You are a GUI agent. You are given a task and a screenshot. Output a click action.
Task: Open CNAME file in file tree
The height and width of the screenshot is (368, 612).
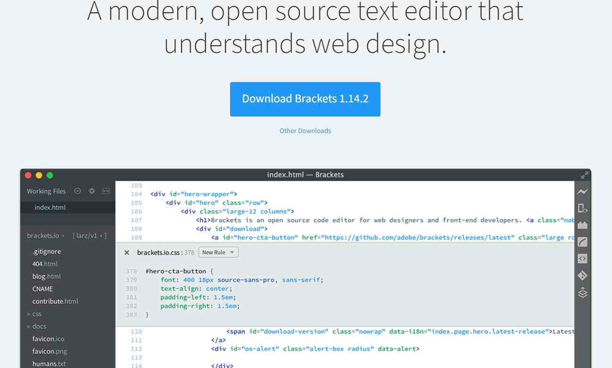(42, 289)
